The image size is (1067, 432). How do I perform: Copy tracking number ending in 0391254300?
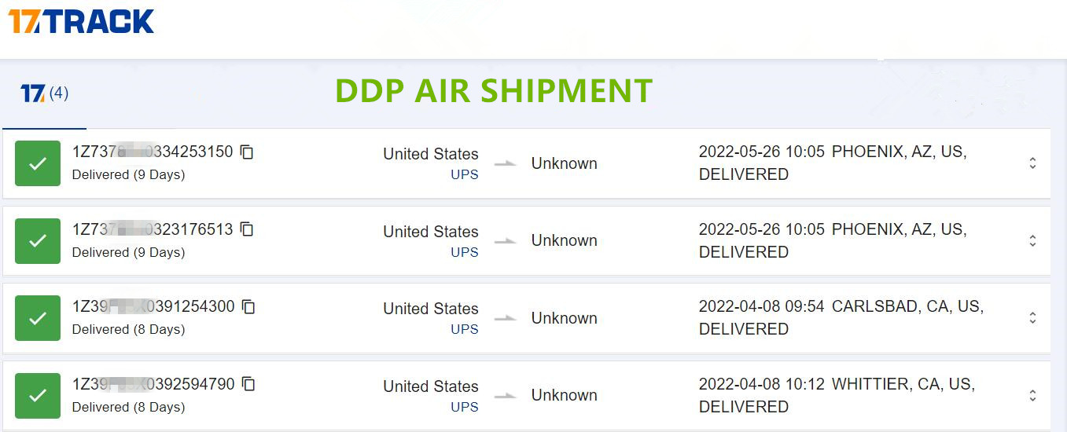coord(248,307)
